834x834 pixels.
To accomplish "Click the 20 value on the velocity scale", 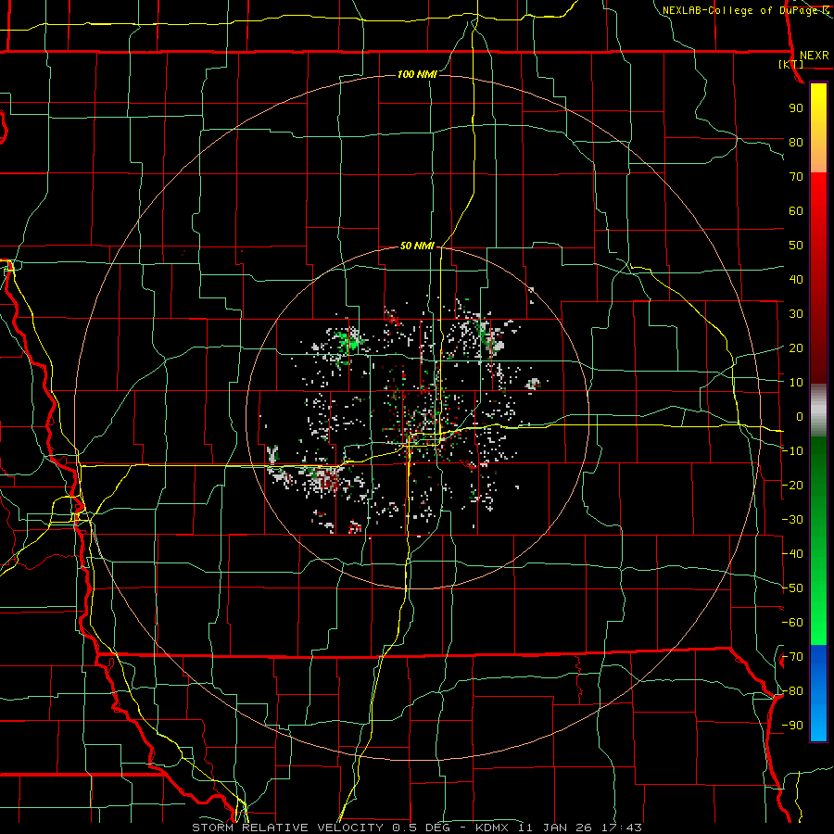I will [x=796, y=347].
